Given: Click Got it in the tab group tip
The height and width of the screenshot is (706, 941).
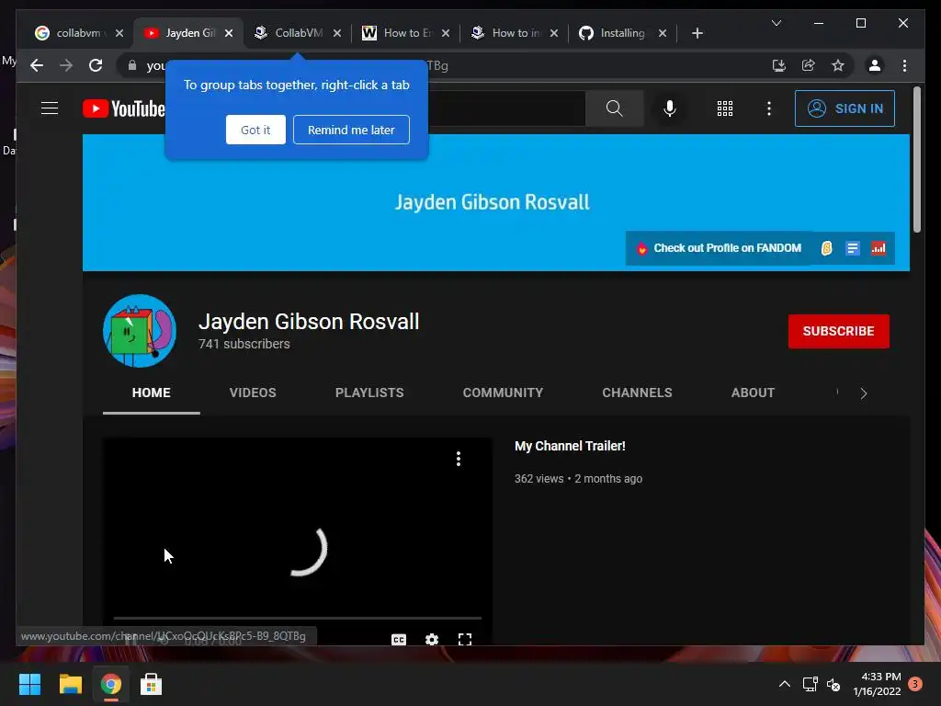Looking at the screenshot, I should [255, 130].
